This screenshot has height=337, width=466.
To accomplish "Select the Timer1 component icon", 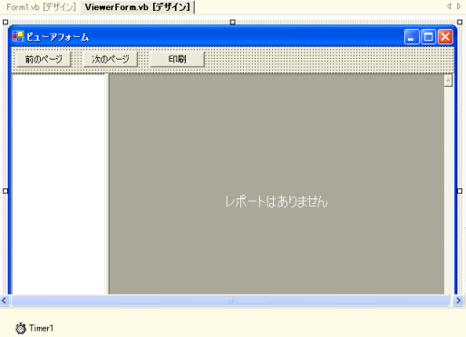I will (x=21, y=328).
